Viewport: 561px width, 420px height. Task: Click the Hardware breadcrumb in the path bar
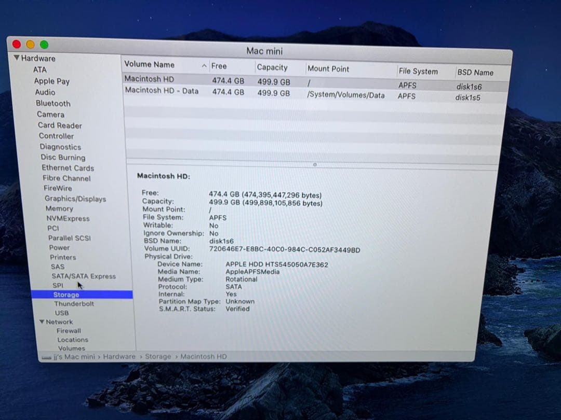119,356
